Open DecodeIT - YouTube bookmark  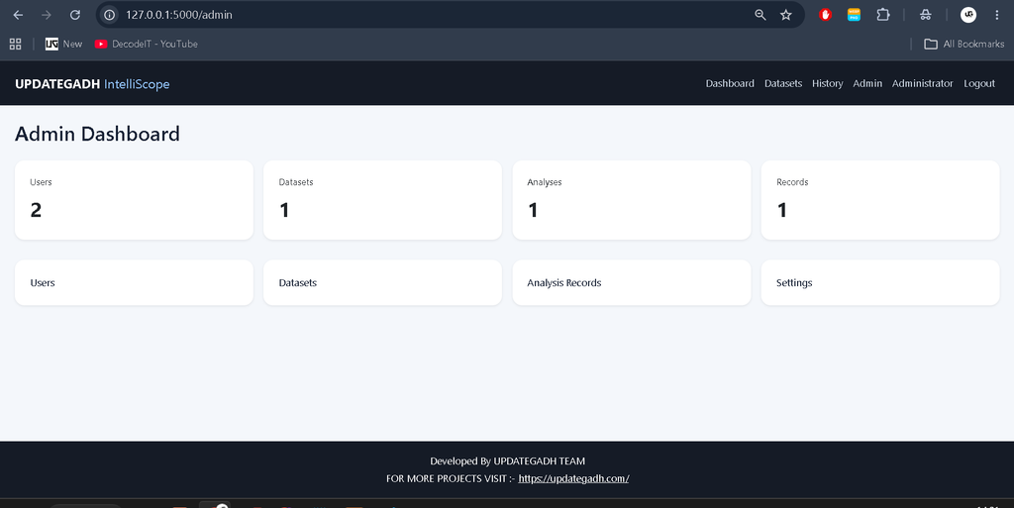tap(147, 44)
